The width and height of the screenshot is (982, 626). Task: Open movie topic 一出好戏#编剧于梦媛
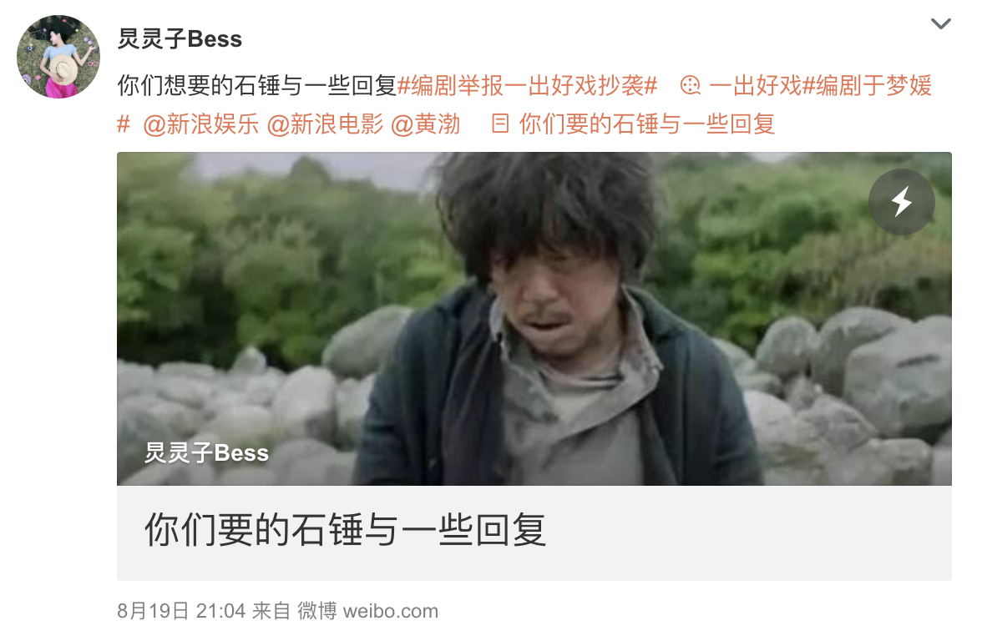(x=820, y=85)
